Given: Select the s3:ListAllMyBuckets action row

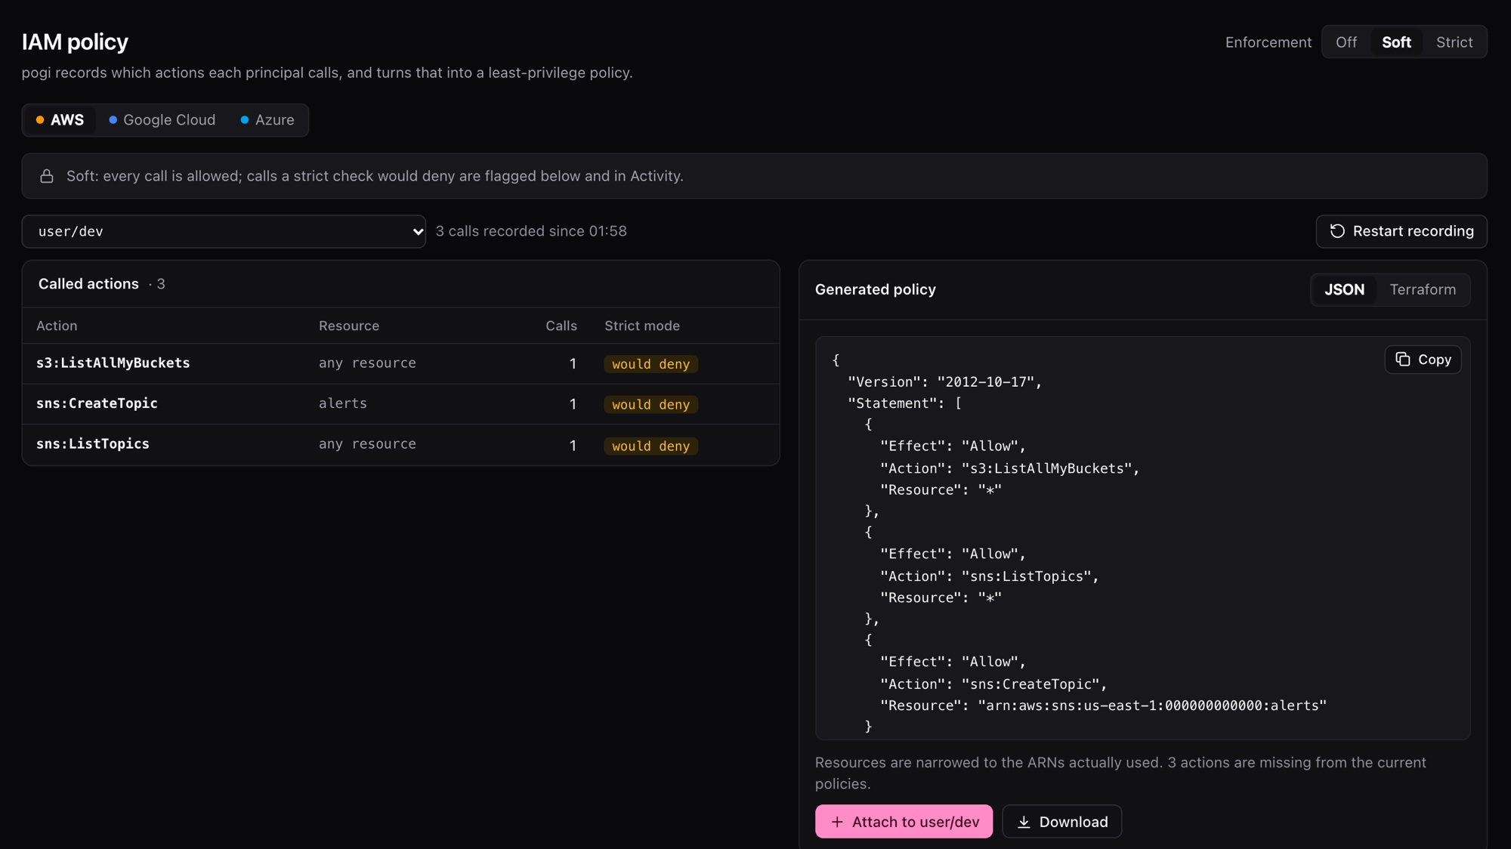Looking at the screenshot, I should (400, 363).
